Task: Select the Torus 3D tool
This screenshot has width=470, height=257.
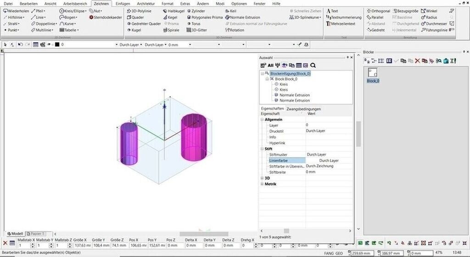Action: pos(196,24)
